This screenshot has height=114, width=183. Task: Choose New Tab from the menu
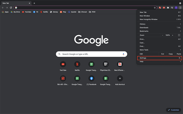(160, 12)
